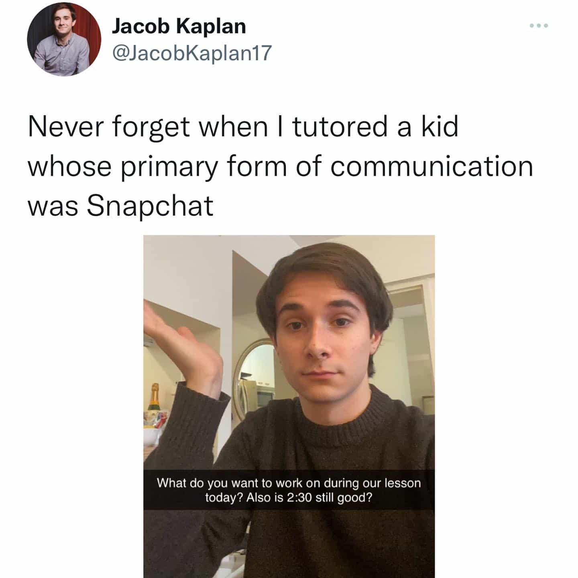578x578 pixels.
Task: Click the person's hair in the photo
Action: [325, 273]
